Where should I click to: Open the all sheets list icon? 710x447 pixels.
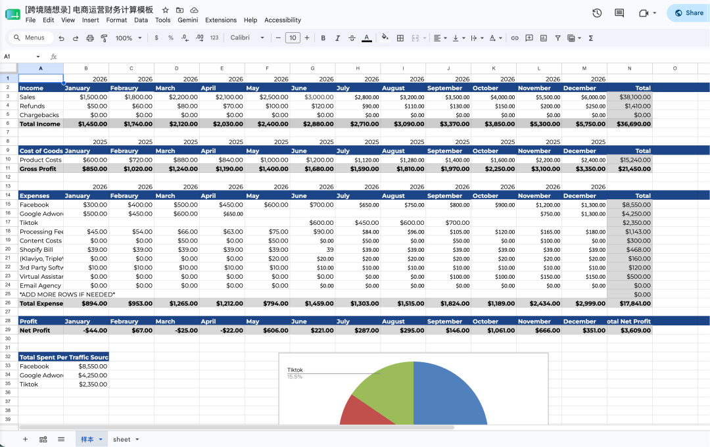[x=61, y=439]
